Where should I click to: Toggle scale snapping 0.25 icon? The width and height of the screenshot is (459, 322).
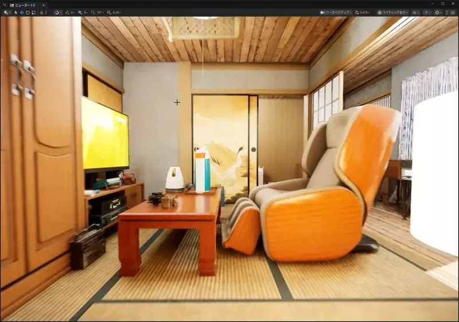click(x=113, y=13)
